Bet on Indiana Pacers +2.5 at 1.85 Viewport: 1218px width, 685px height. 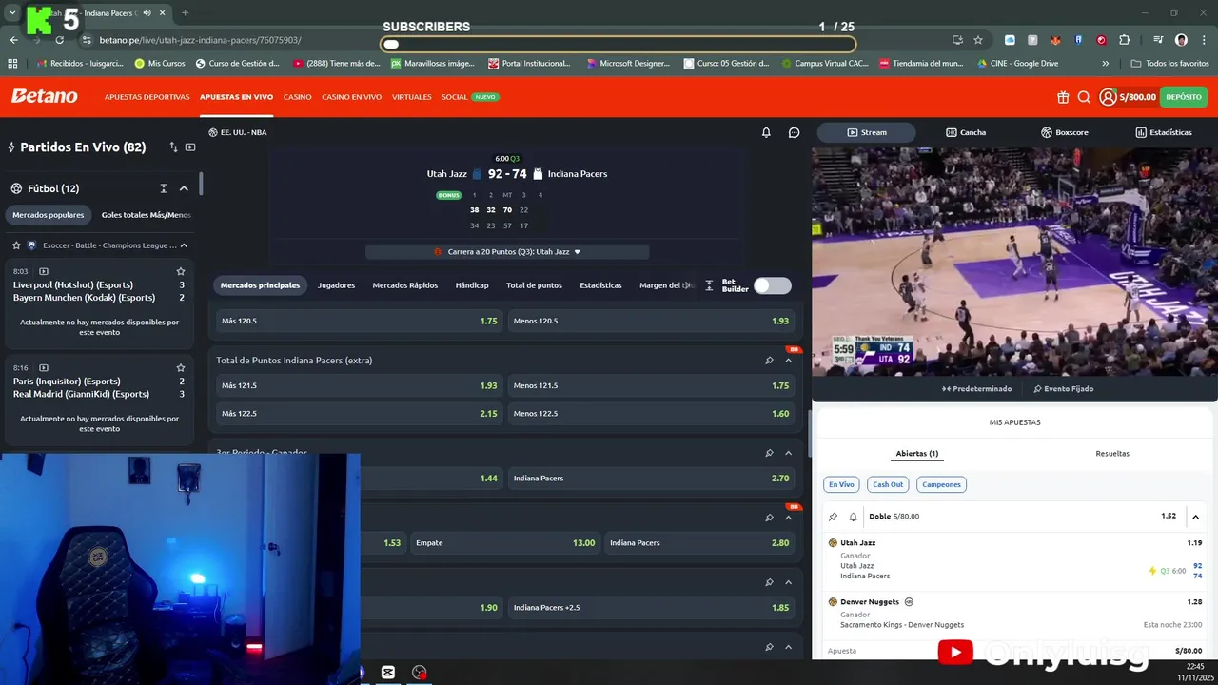[652, 608]
